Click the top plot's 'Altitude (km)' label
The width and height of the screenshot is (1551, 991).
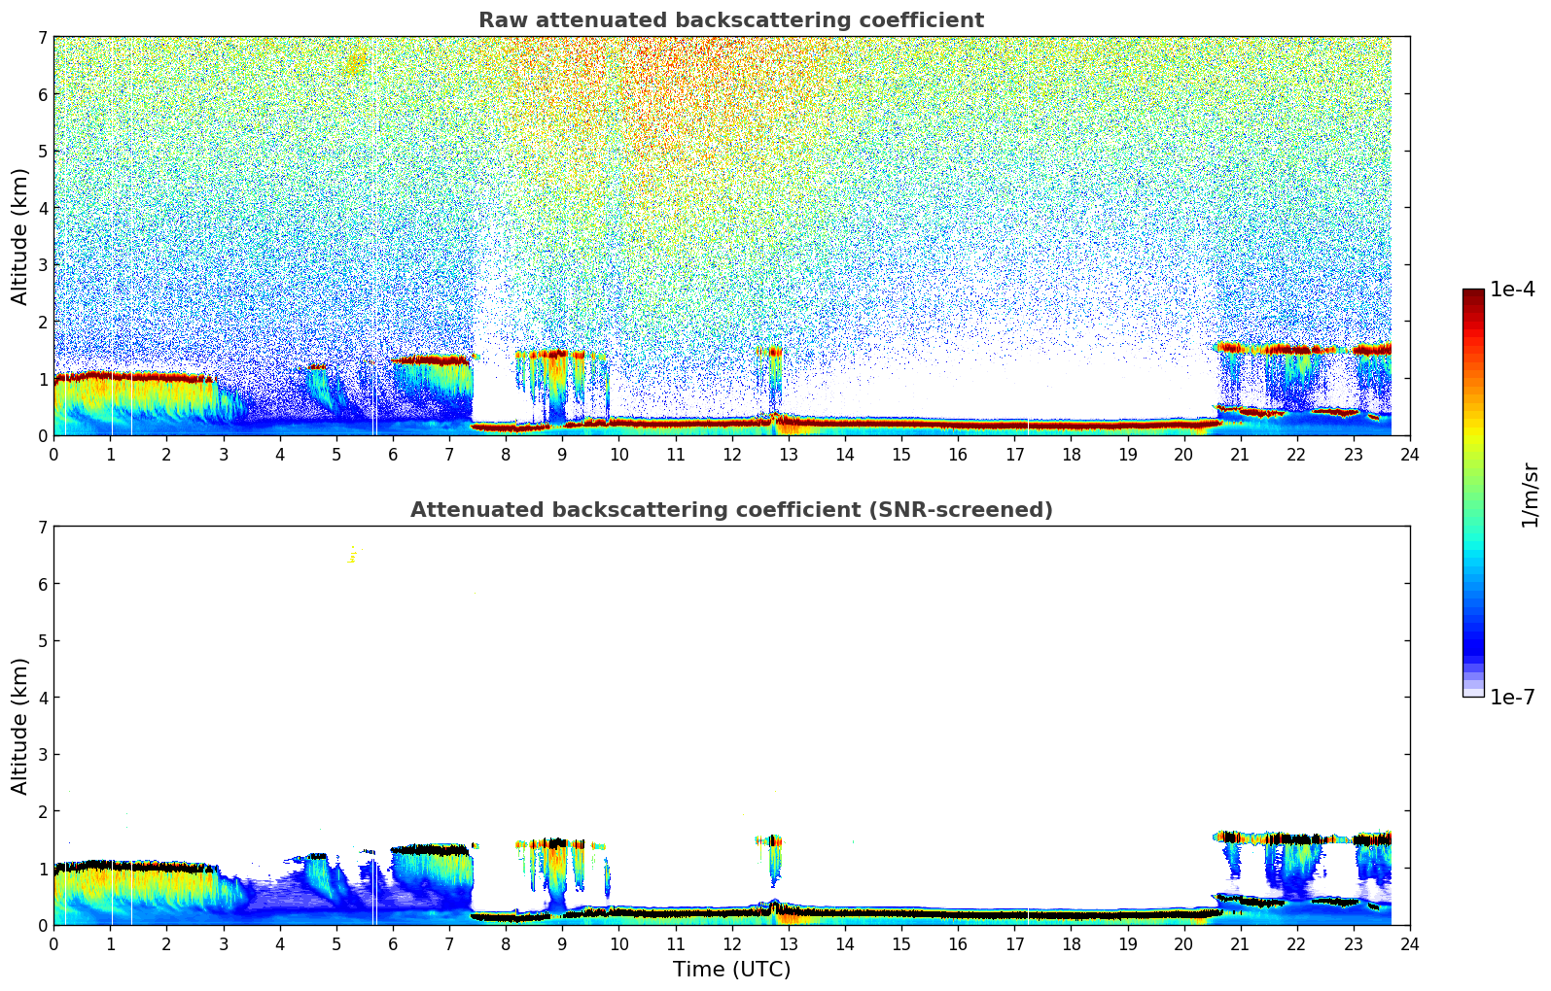coord(20,236)
